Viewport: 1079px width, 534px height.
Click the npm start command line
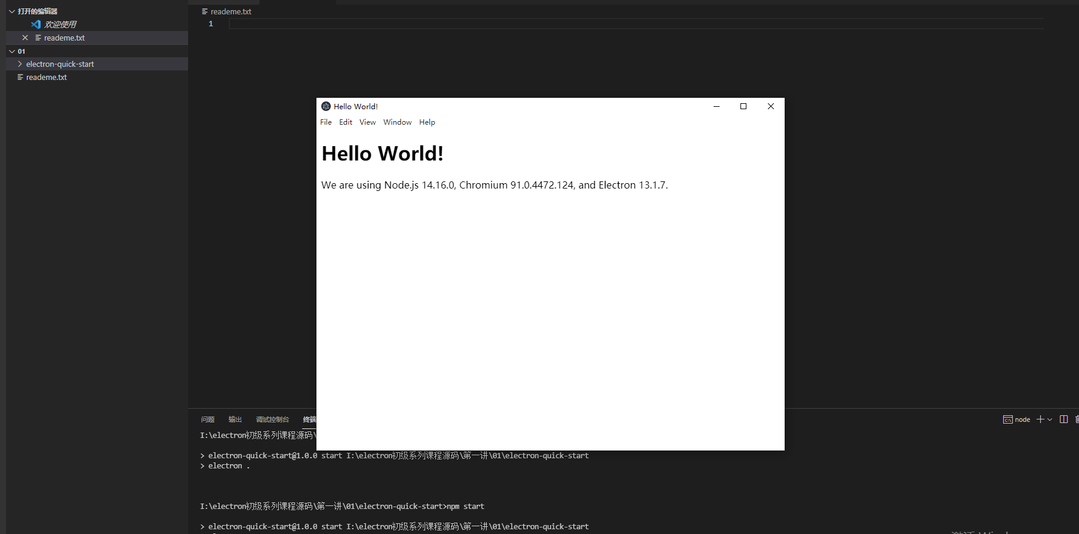click(x=342, y=506)
